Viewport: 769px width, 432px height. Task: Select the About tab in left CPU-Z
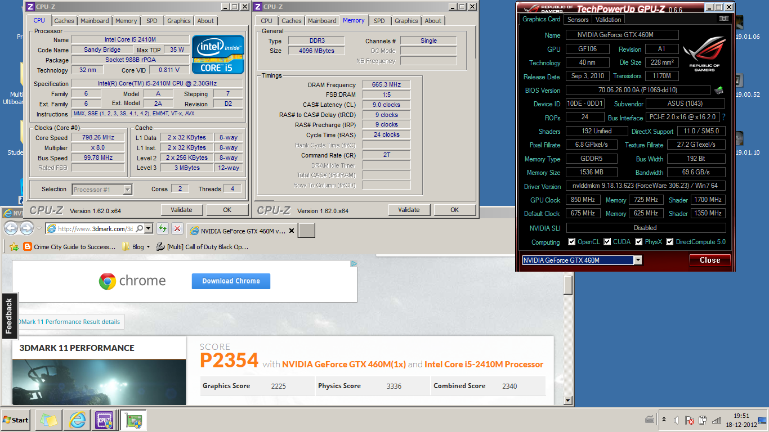coord(205,21)
